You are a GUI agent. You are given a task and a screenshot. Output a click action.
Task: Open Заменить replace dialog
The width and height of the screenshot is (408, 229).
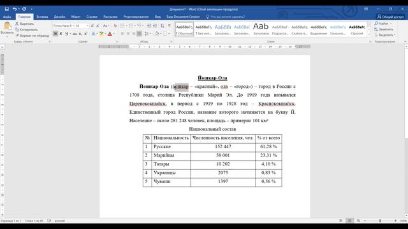pyautogui.click(x=384, y=29)
